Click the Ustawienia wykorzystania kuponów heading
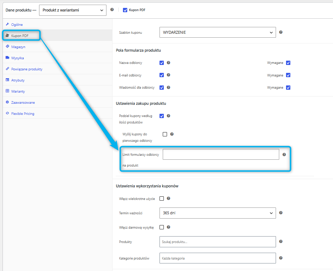The image size is (333, 271). 147,186
